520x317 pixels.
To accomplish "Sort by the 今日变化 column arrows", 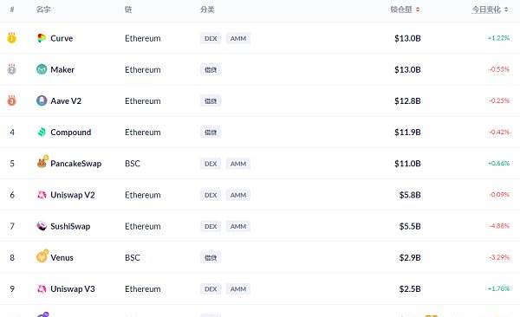I will pyautogui.click(x=506, y=10).
